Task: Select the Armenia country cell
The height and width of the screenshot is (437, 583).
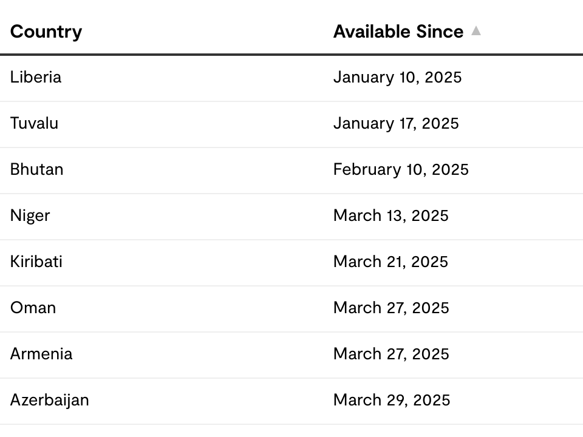Action: [x=41, y=354]
